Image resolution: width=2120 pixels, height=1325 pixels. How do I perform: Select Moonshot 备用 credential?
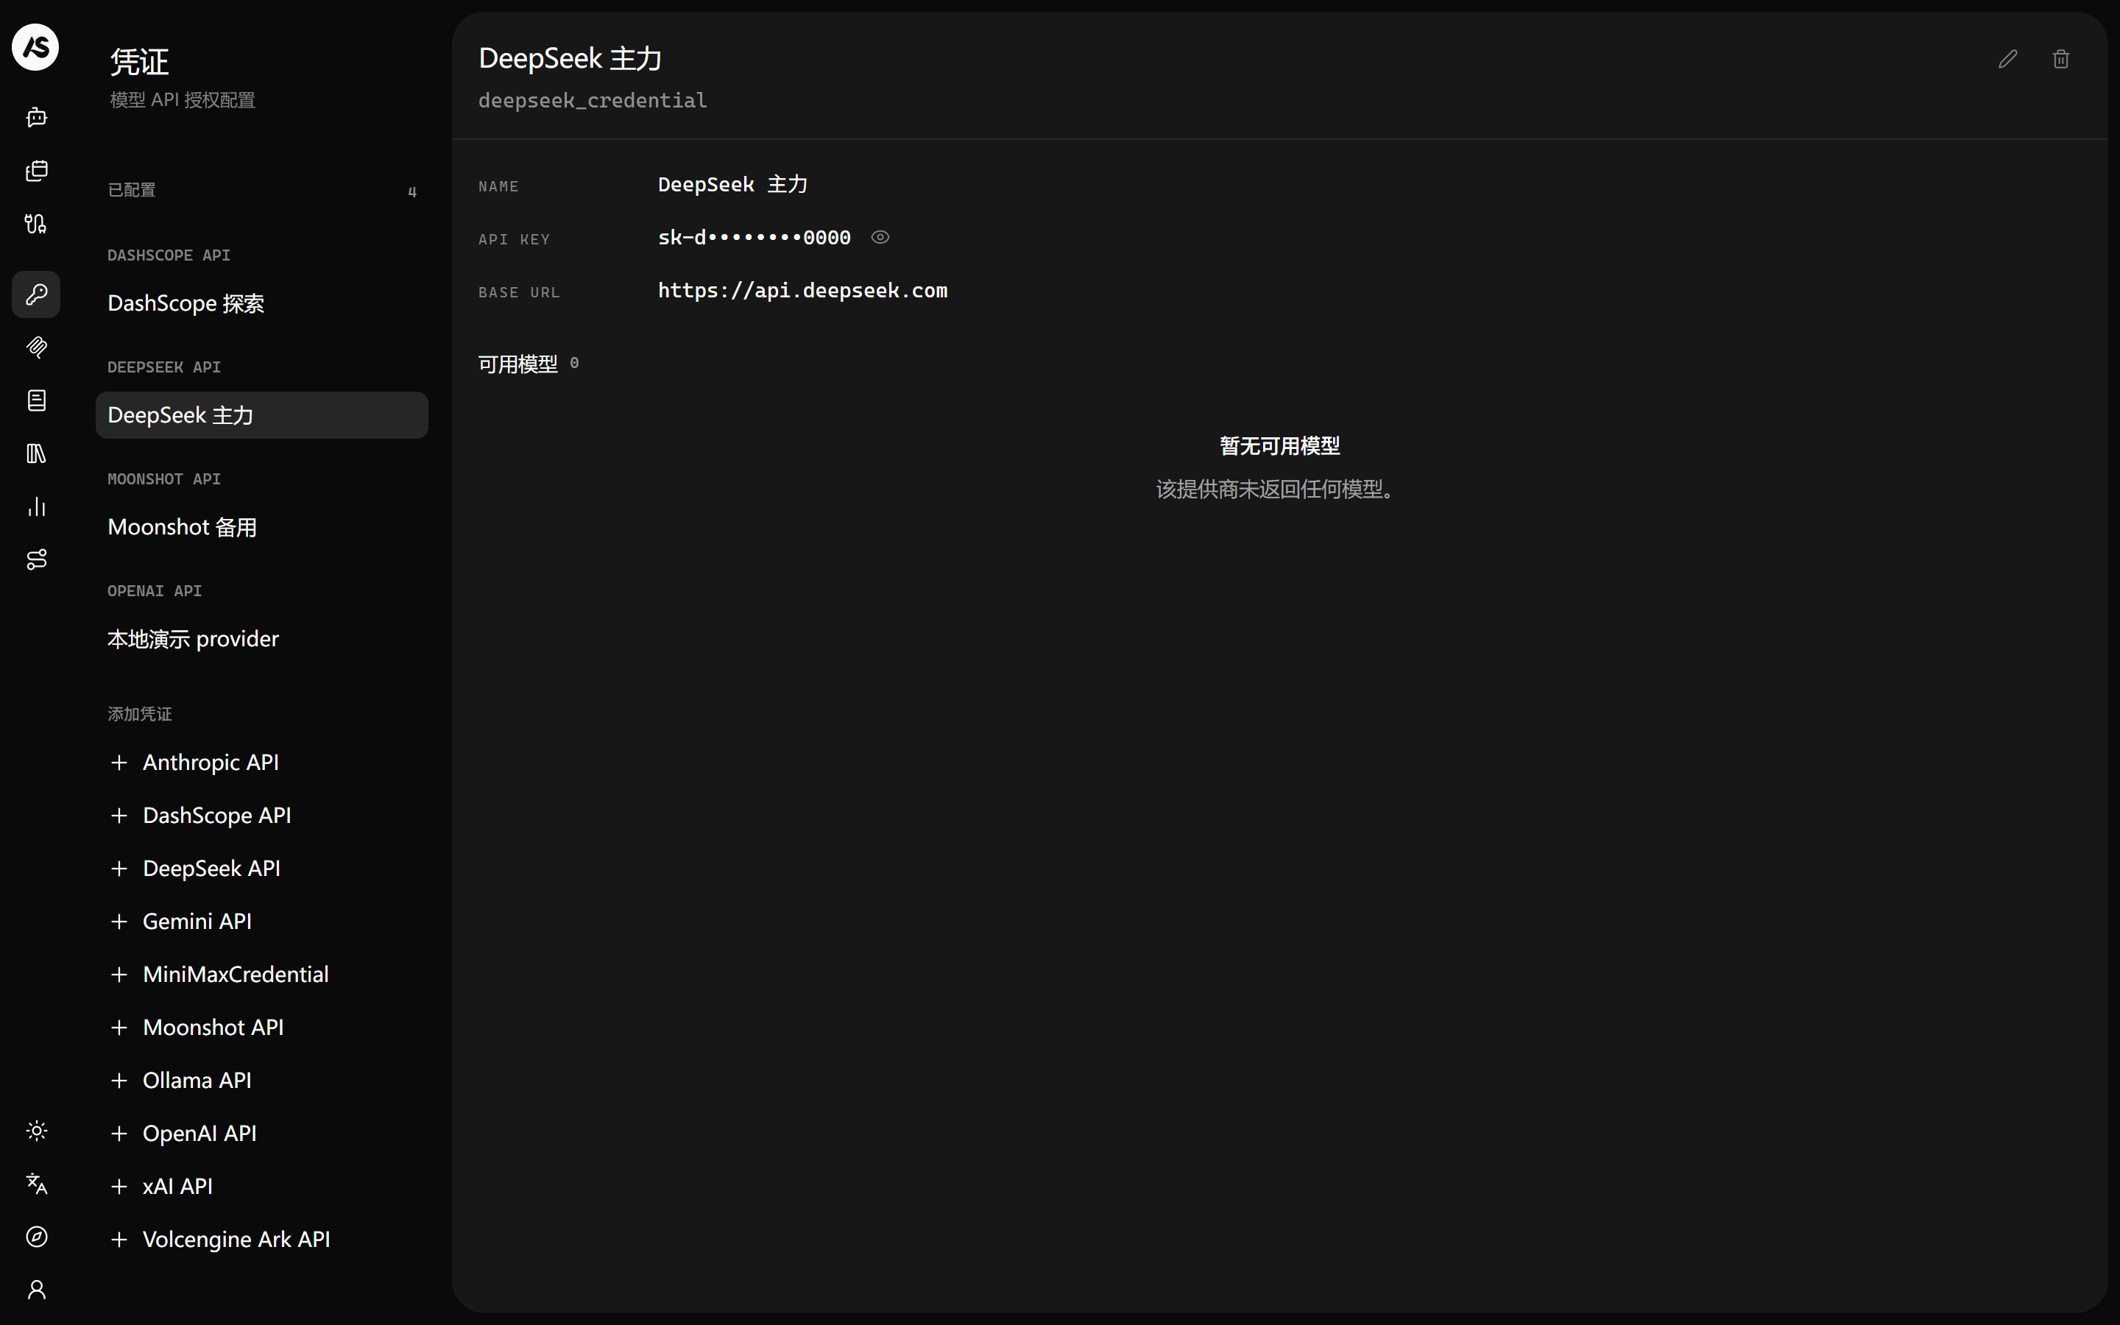pos(262,528)
